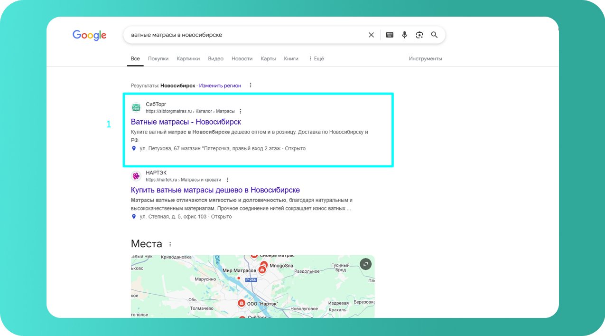
Task: Open more options for sibtorgmatras.ru result
Action: (240, 111)
